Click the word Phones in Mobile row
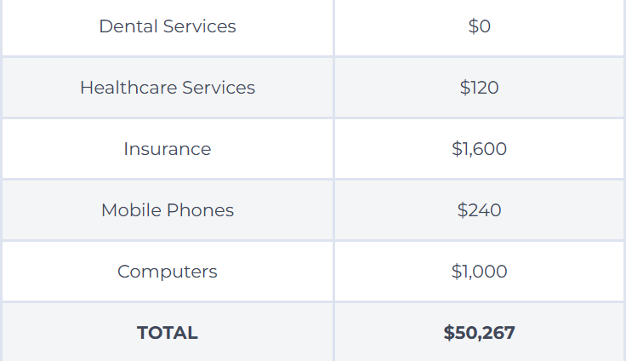Image resolution: width=626 pixels, height=361 pixels. [200, 210]
